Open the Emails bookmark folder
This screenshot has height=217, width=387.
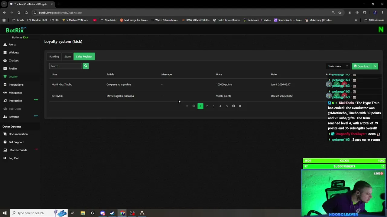18,20
